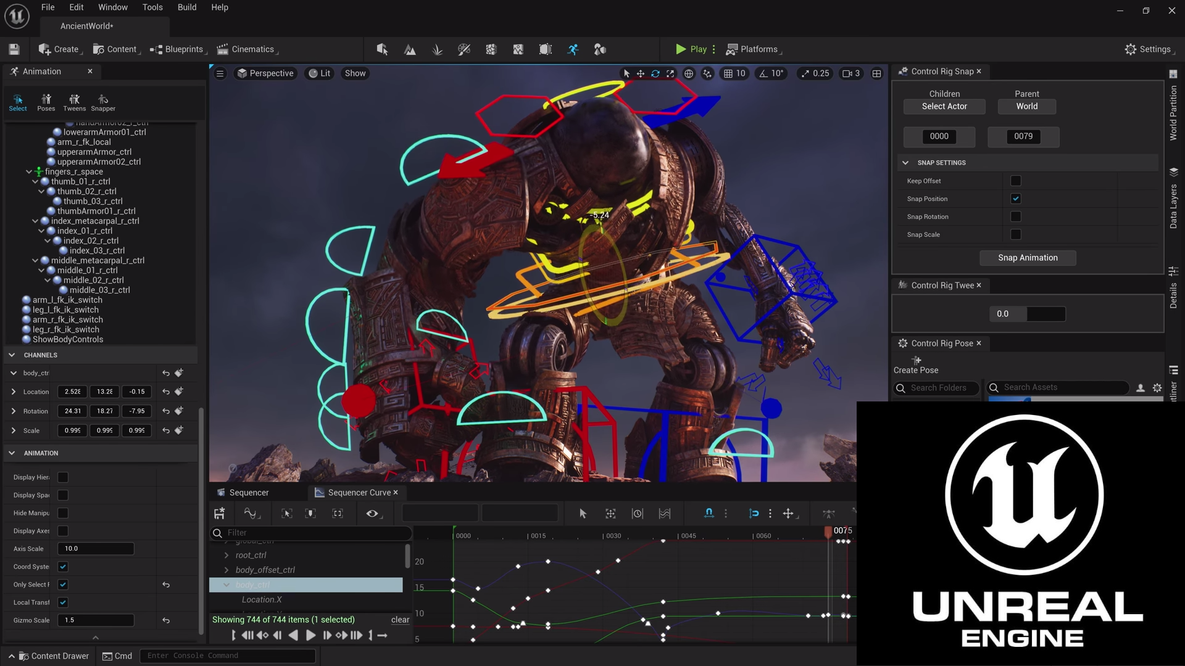Image resolution: width=1185 pixels, height=666 pixels.
Task: Open the Tweens tool in the Animation panel
Action: click(74, 102)
